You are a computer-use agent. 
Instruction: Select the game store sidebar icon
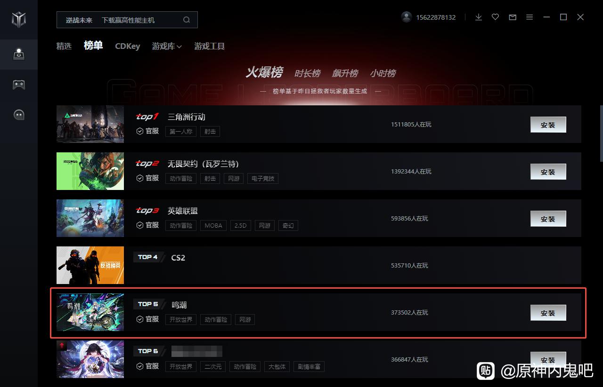[19, 55]
